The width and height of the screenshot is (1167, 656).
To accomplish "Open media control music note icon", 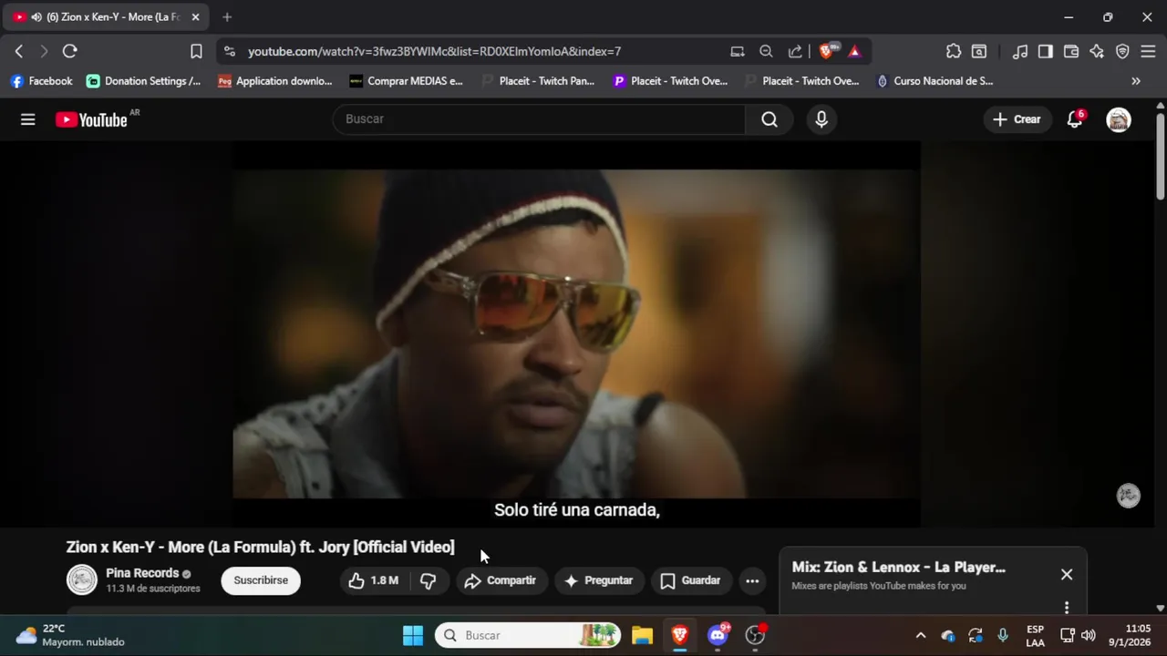I will pos(1020,51).
